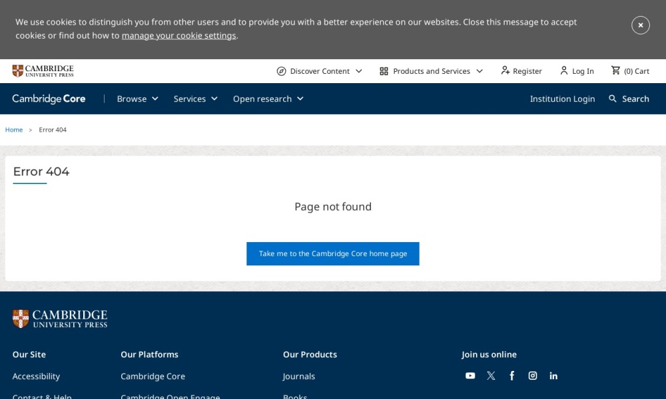Visit the Facebook social icon
The image size is (666, 399).
click(x=511, y=376)
